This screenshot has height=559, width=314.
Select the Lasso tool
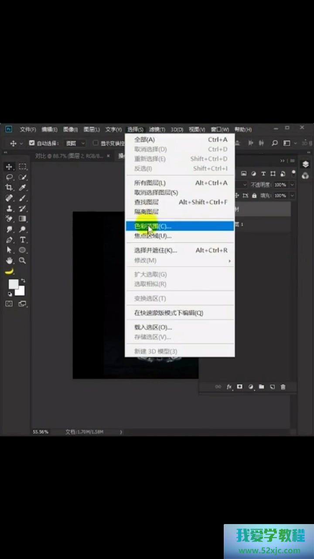point(9,177)
